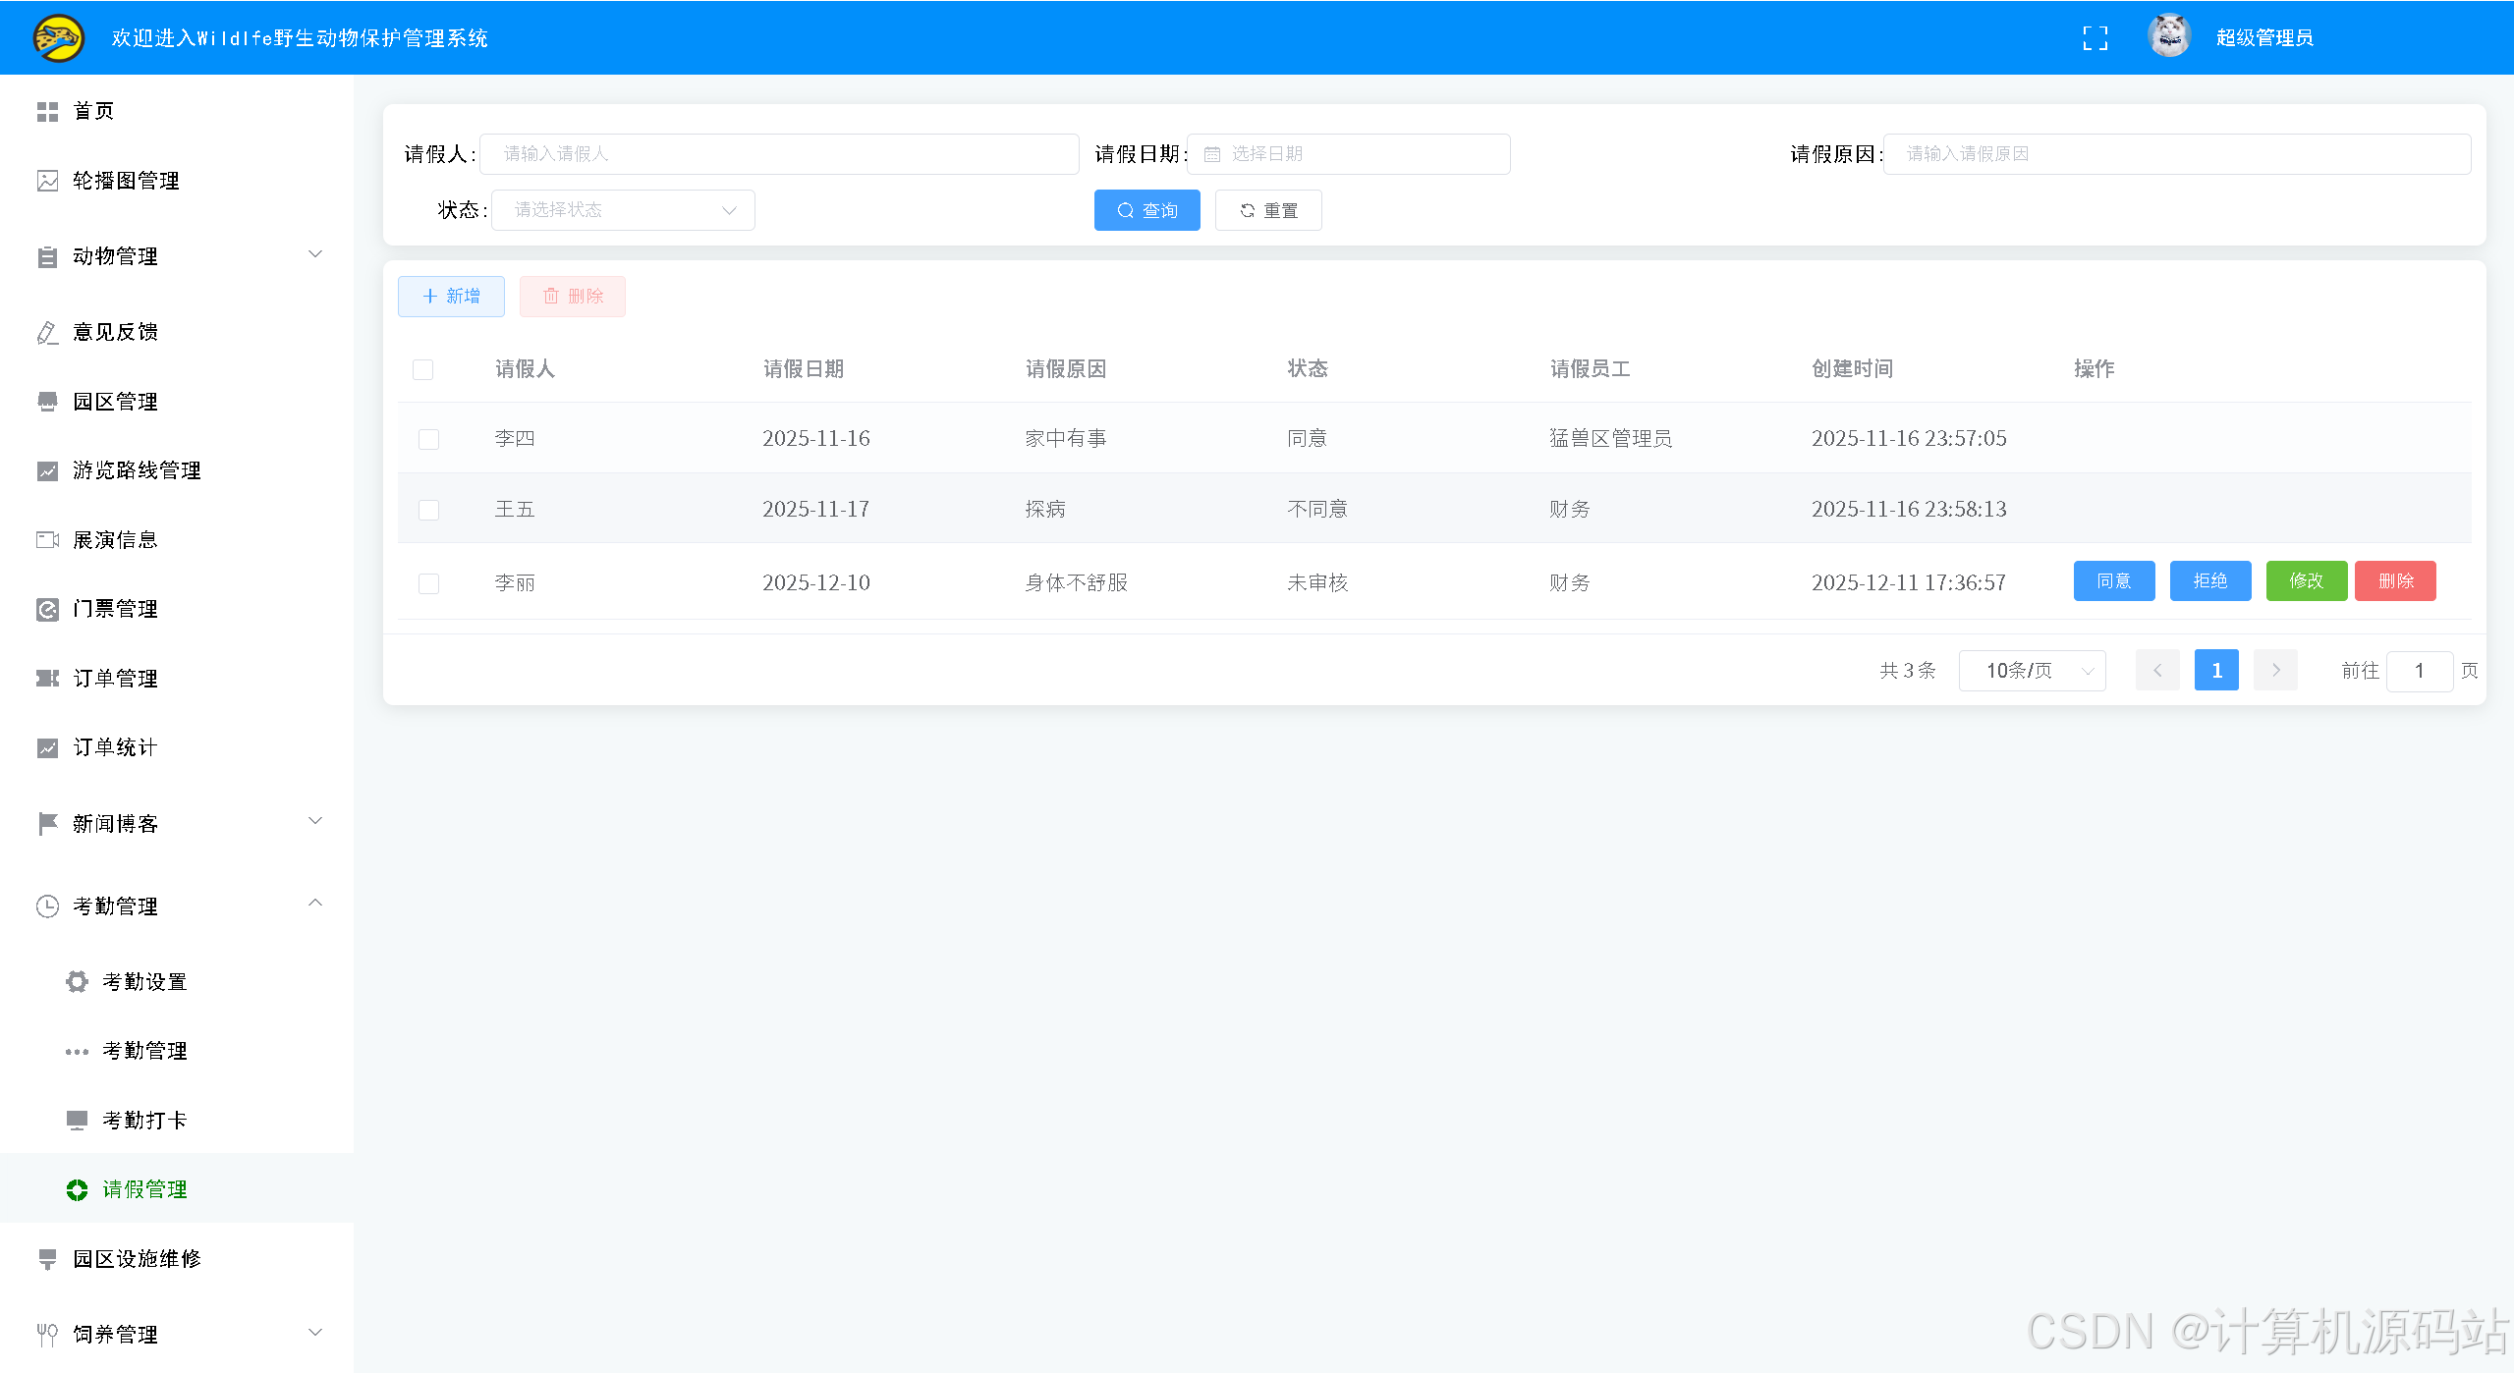Click the 探病 reason cell
Image resolution: width=2514 pixels, height=1373 pixels.
1045,510
